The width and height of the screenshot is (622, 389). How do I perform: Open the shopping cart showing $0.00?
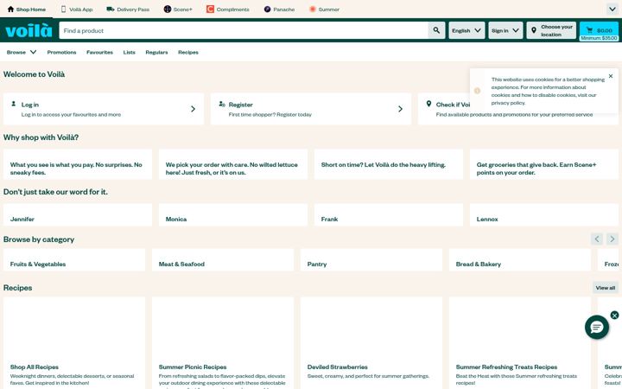(599, 30)
